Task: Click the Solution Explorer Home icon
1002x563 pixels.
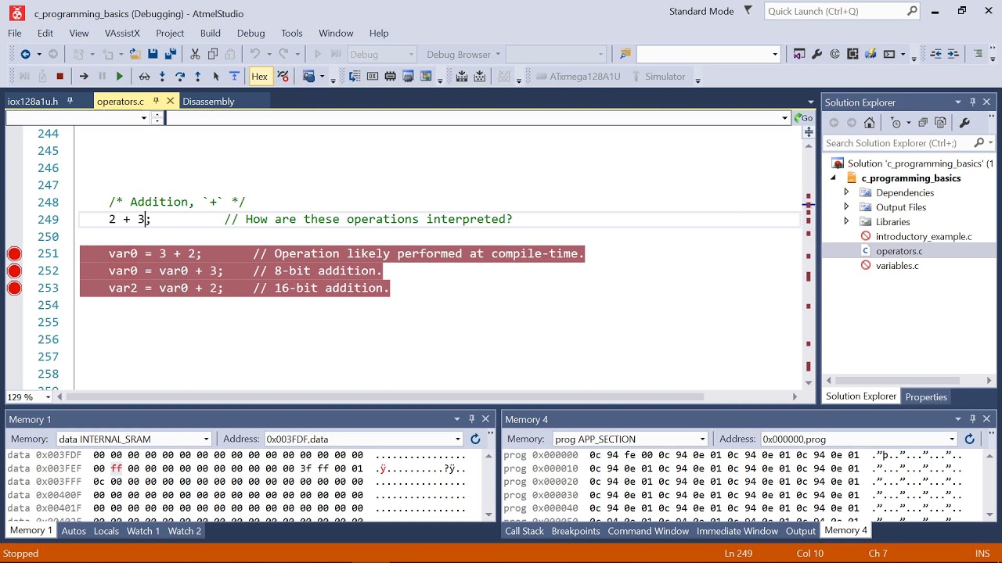Action: [869, 123]
